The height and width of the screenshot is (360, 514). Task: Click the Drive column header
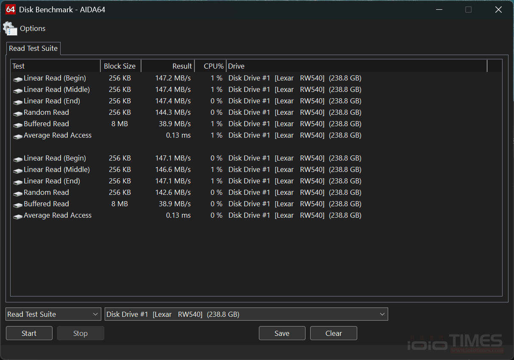[357, 66]
